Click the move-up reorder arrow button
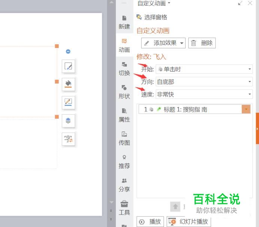Image resolution: width=259 pixels, height=227 pixels. tap(175, 206)
